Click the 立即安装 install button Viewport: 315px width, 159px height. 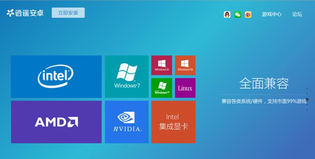[68, 13]
